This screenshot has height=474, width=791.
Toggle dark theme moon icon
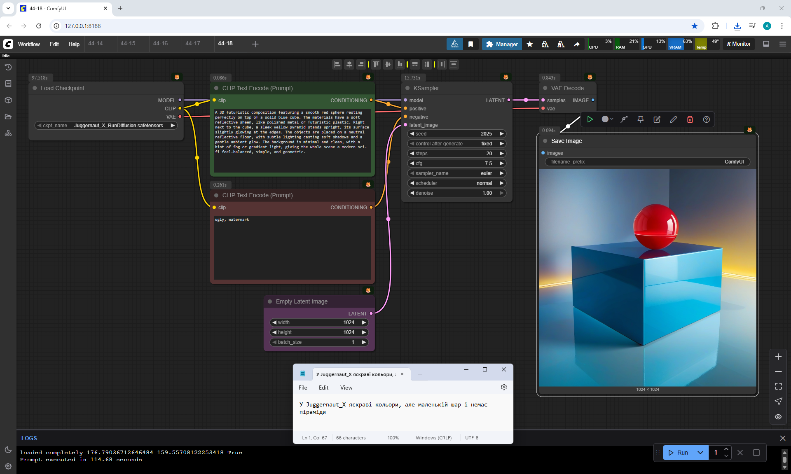(8, 450)
